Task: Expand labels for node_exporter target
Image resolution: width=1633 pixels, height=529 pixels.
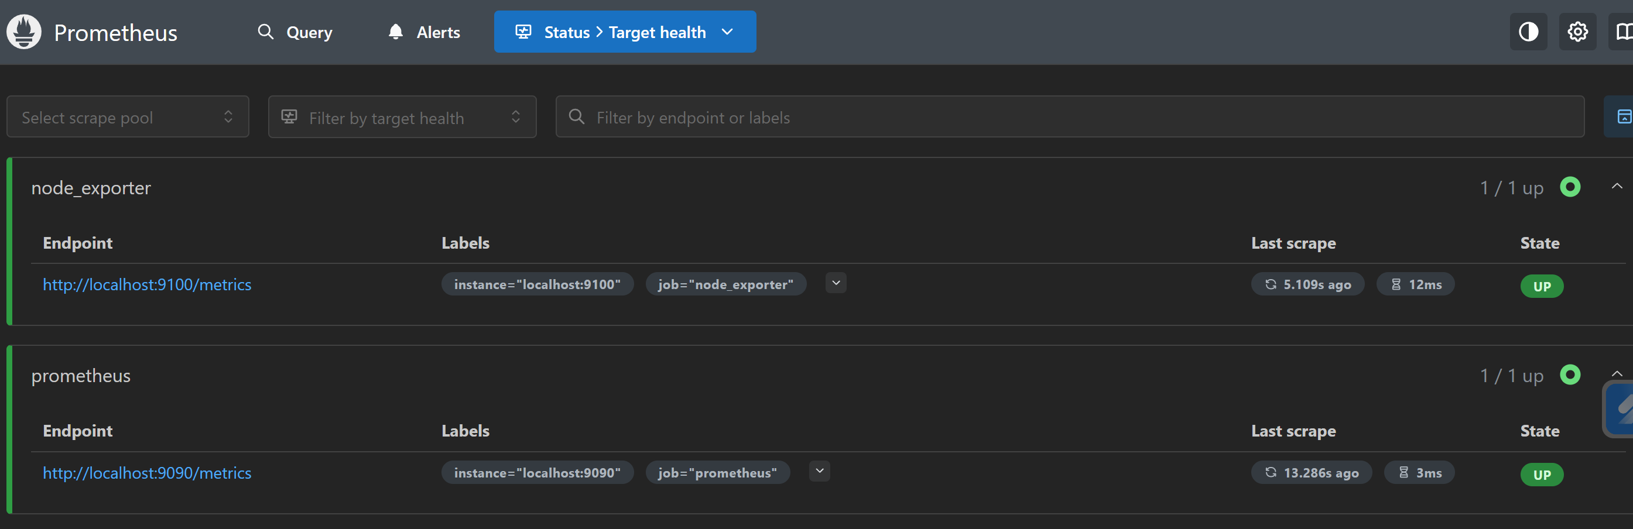Action: (x=836, y=283)
